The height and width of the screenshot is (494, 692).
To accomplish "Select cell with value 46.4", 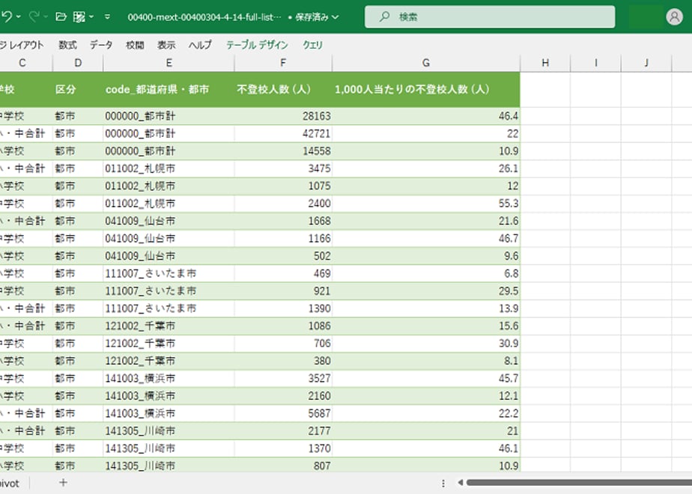I will [426, 116].
